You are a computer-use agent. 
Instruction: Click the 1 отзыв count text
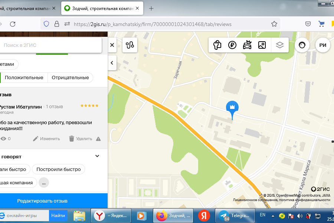tap(54, 107)
